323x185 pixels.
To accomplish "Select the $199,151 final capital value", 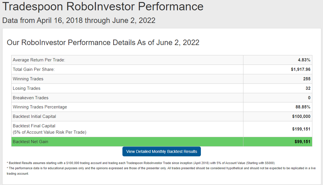I will [x=301, y=129].
